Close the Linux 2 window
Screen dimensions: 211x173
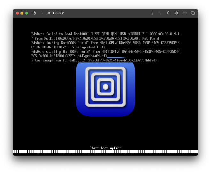tap(17, 13)
